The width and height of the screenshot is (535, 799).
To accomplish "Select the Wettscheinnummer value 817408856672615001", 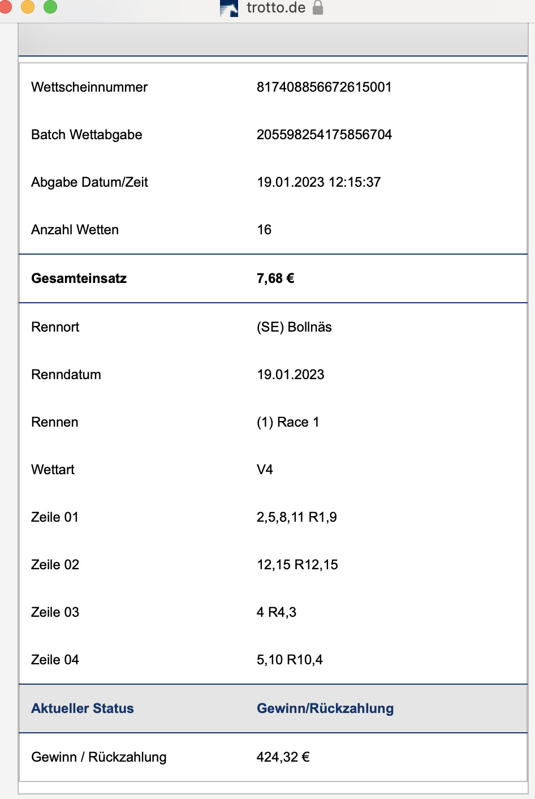I will [324, 87].
